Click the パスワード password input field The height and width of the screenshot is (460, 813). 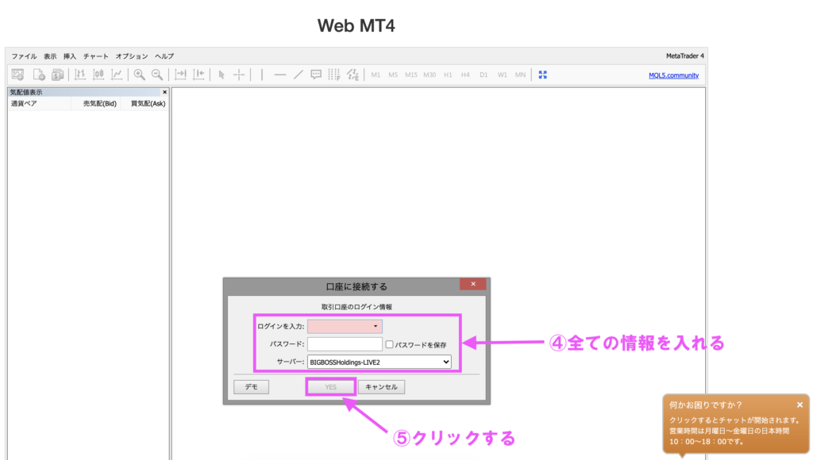(345, 344)
